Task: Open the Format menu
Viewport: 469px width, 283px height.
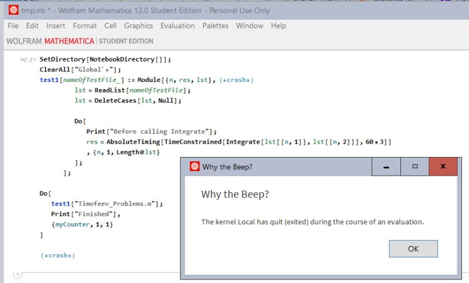Action: point(84,26)
